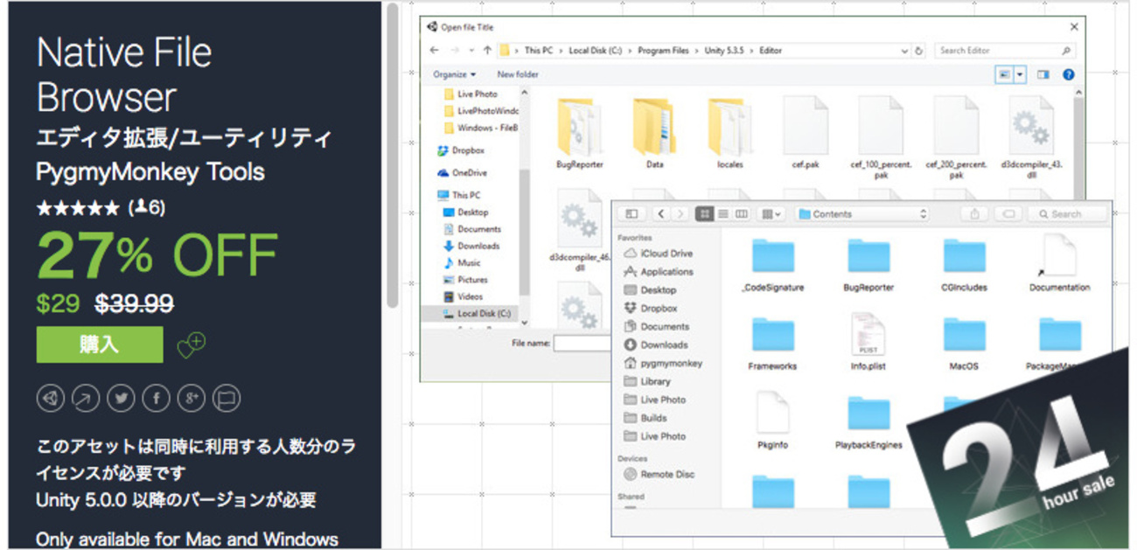Share the asset on Facebook

click(156, 399)
